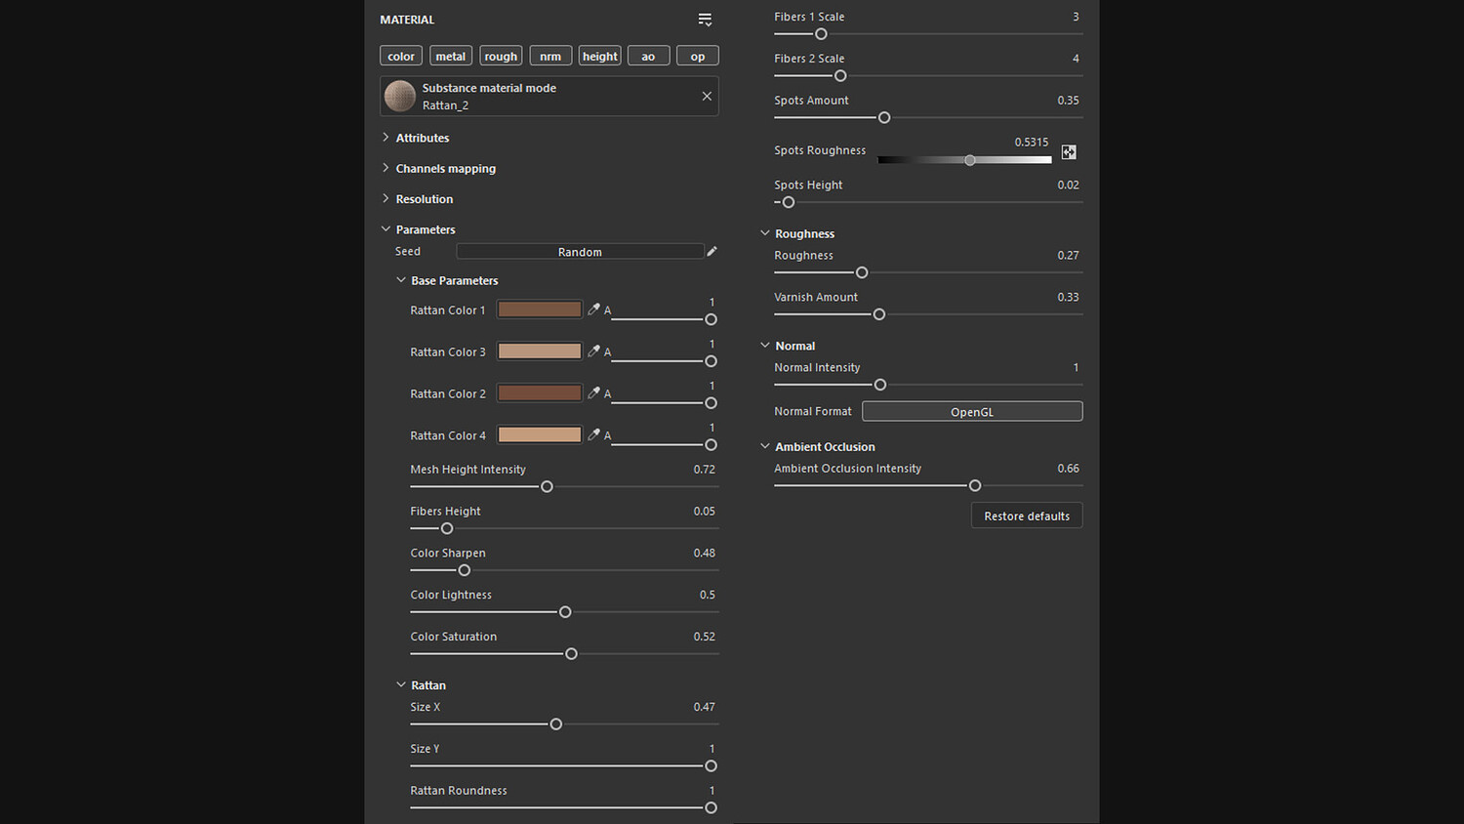This screenshot has width=1464, height=824.
Task: Toggle the color channel button
Action: point(401,57)
